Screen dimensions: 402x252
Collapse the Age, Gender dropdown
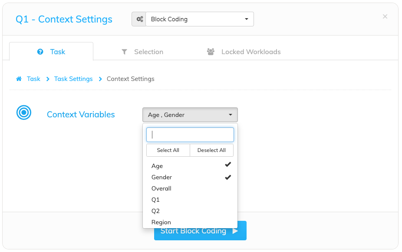point(190,115)
